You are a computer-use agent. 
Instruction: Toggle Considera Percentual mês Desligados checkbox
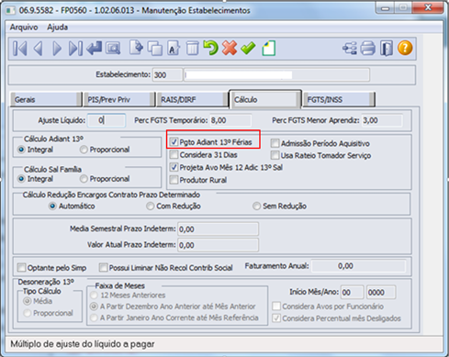[276, 318]
